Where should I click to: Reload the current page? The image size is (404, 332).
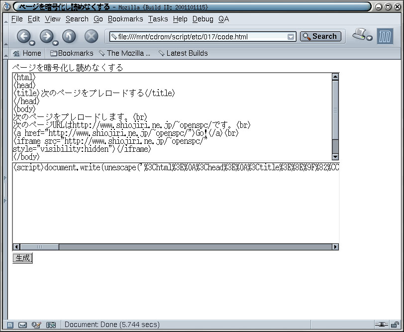click(69, 36)
